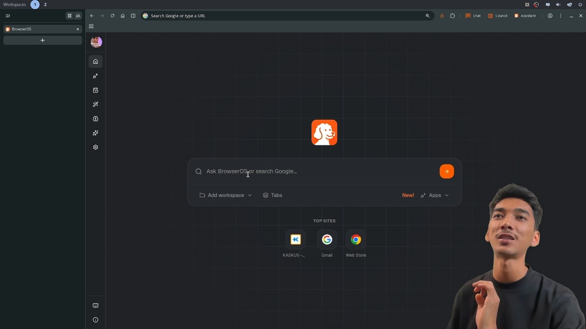Open the sparkles icon in sidebar
This screenshot has height=329, width=586.
pyautogui.click(x=95, y=133)
